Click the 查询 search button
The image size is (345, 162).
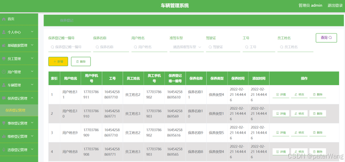click(x=326, y=38)
